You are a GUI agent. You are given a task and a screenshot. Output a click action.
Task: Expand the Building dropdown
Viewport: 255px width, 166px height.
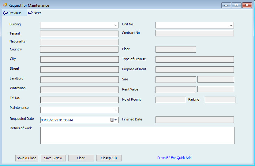pos(115,25)
